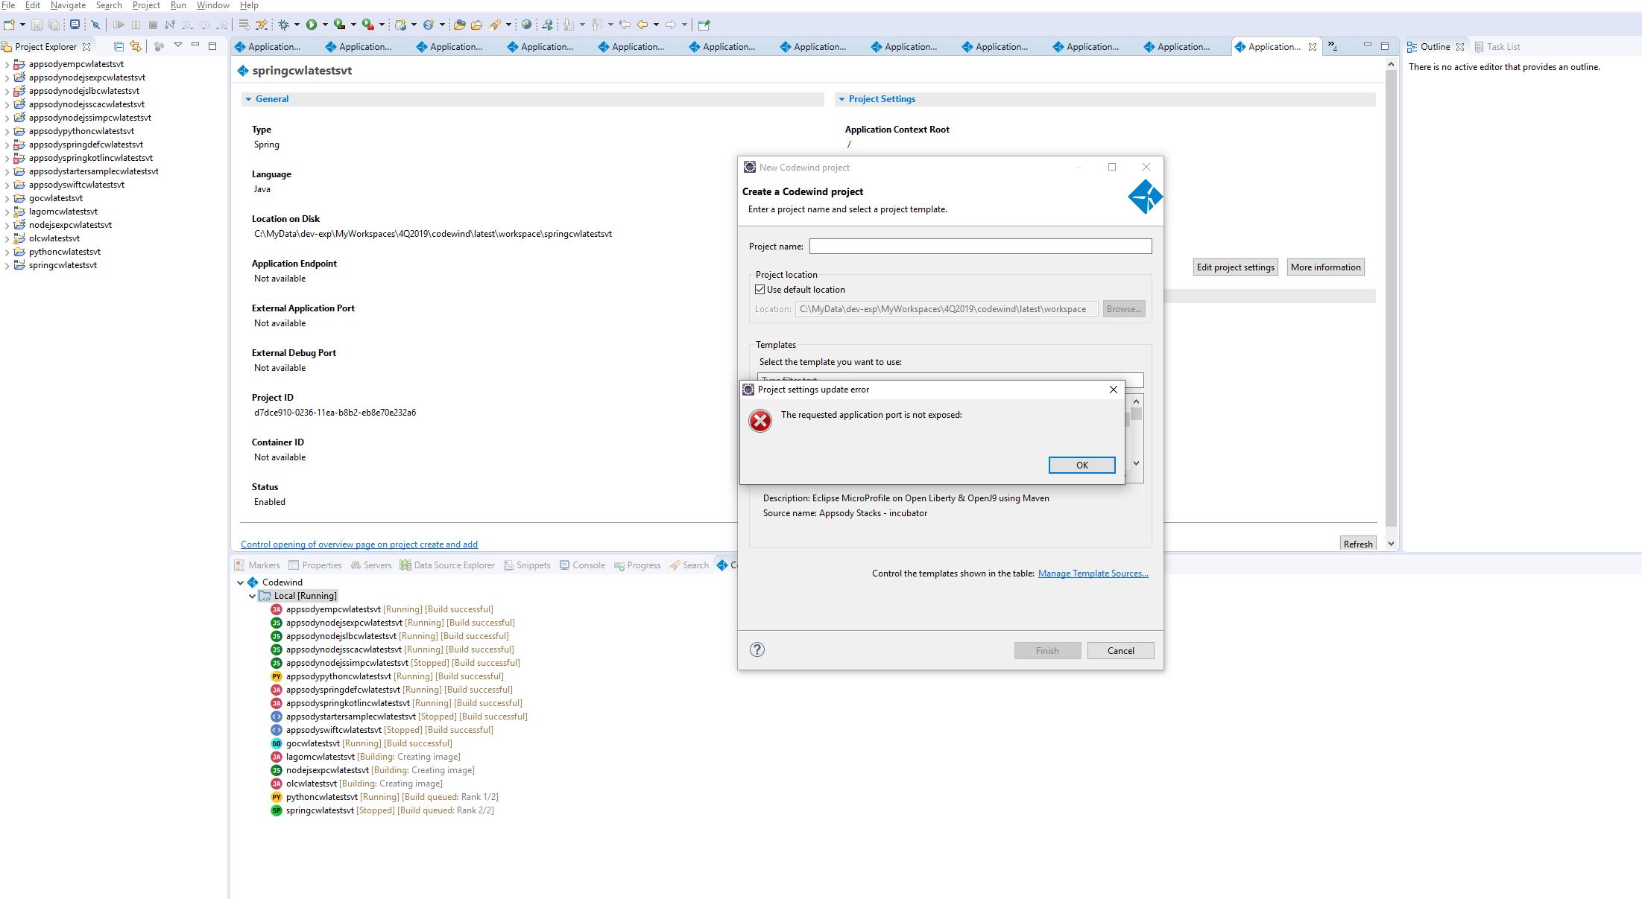1642x899 pixels.
Task: Click OK in the error dialog
Action: [x=1081, y=465]
